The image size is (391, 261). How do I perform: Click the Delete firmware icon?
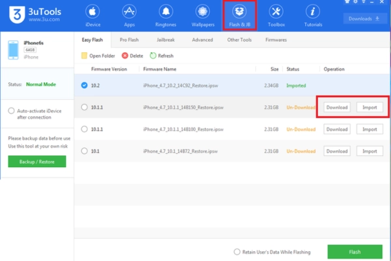click(x=125, y=56)
